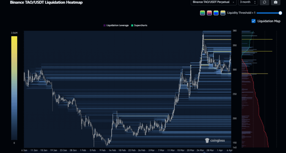Toggle Liquidation Leverage legend item

coord(116,25)
